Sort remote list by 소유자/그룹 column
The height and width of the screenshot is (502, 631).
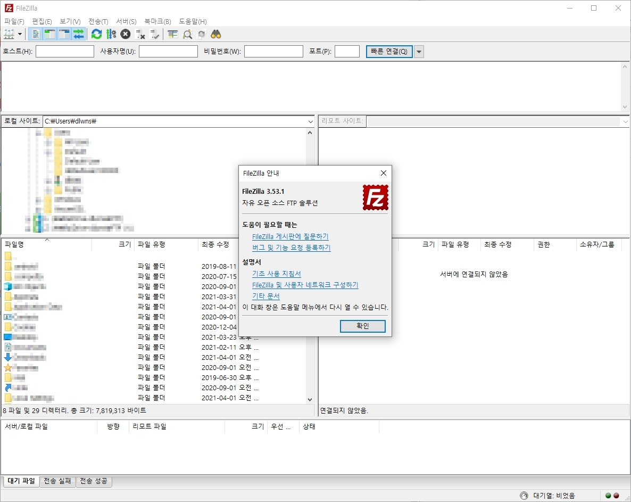[599, 244]
